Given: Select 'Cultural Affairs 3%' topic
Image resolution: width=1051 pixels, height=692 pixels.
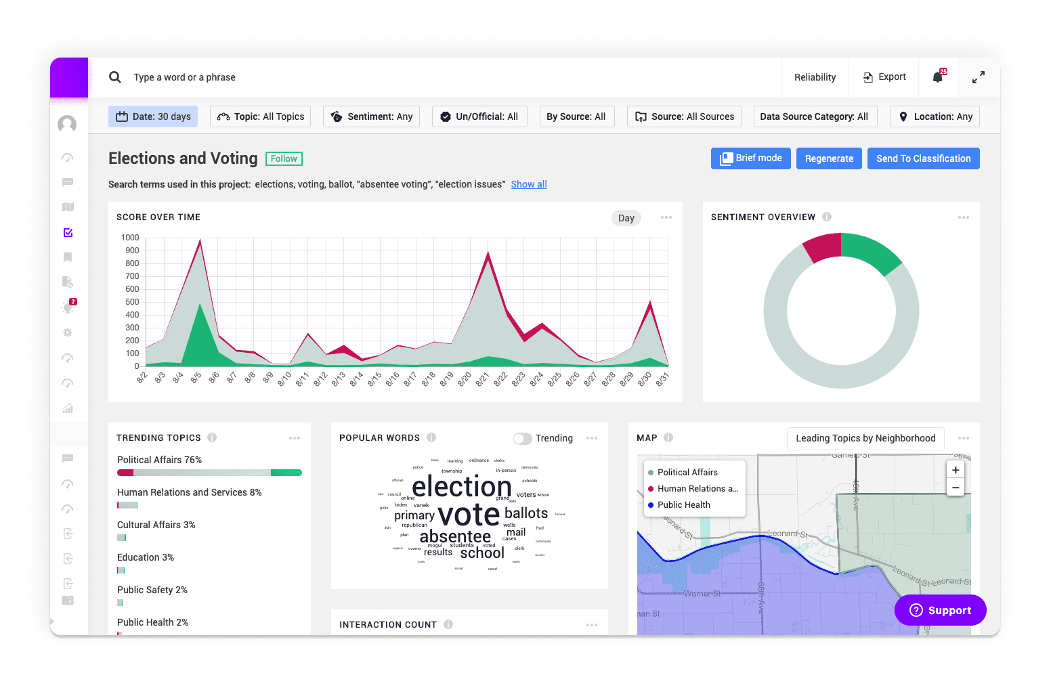Looking at the screenshot, I should coord(156,525).
